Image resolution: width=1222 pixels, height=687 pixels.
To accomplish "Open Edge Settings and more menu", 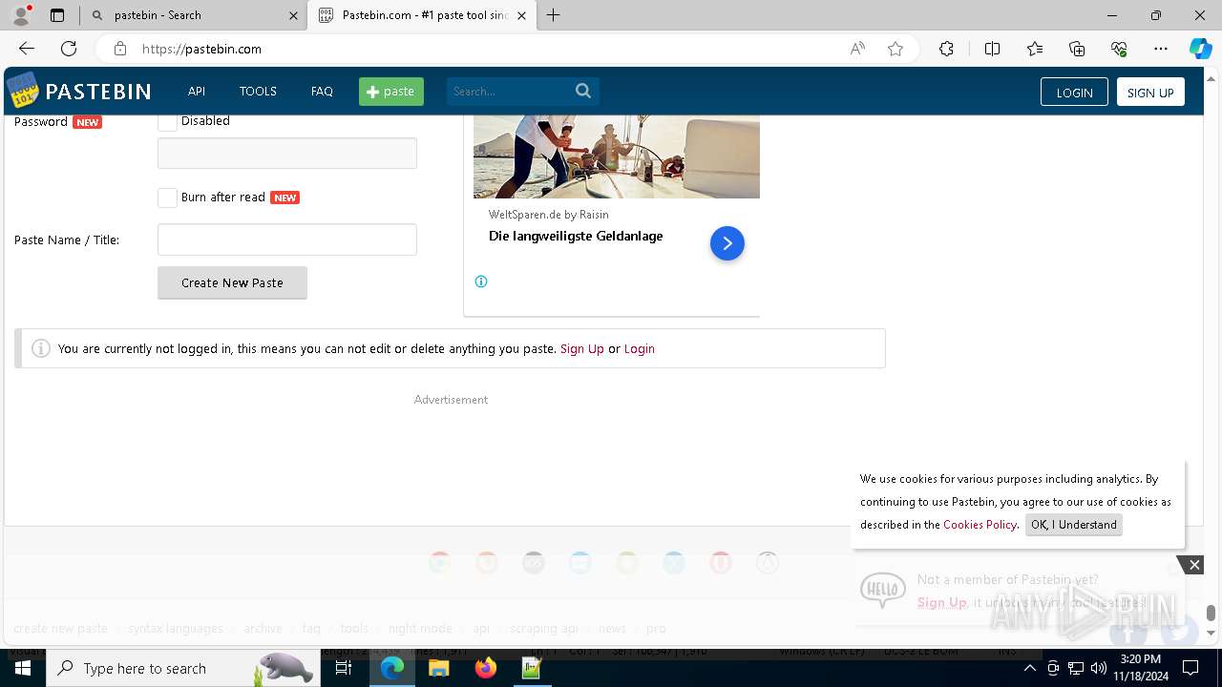I will [1161, 49].
